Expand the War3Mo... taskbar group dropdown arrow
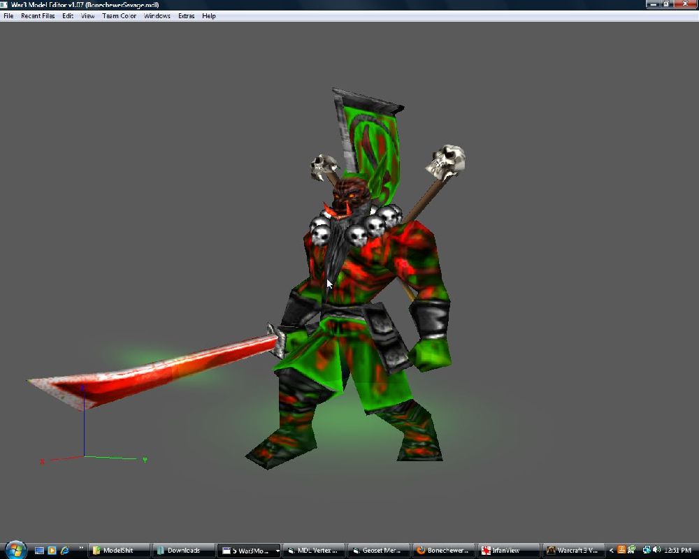699x559 pixels. coord(278,551)
